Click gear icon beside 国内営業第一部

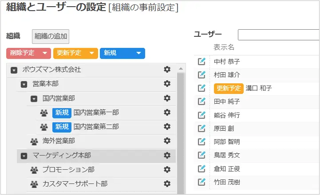click(x=167, y=112)
